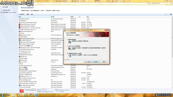Click the blue help icon
Screen dimensions: 173x97
click(x=171, y=14)
